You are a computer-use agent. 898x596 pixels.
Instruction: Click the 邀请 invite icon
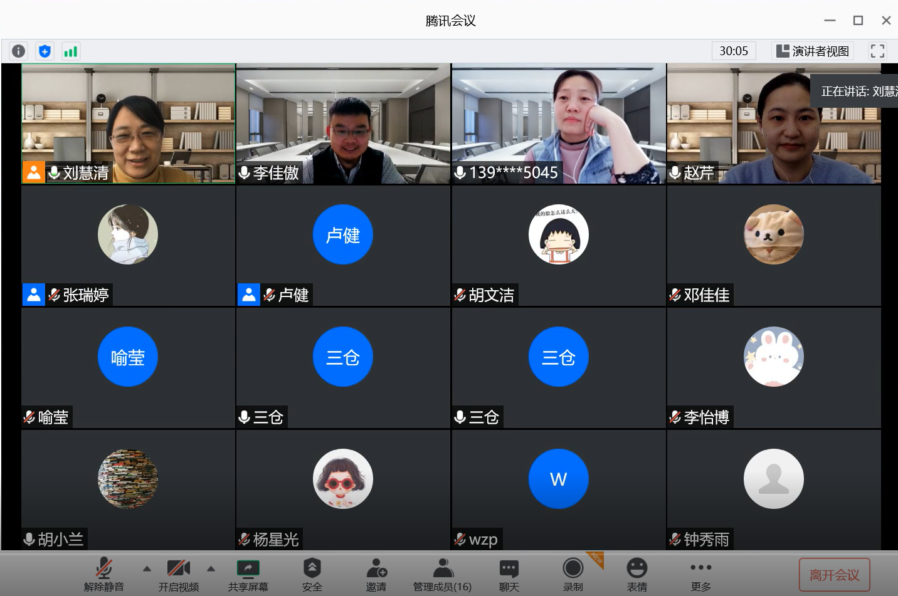376,573
